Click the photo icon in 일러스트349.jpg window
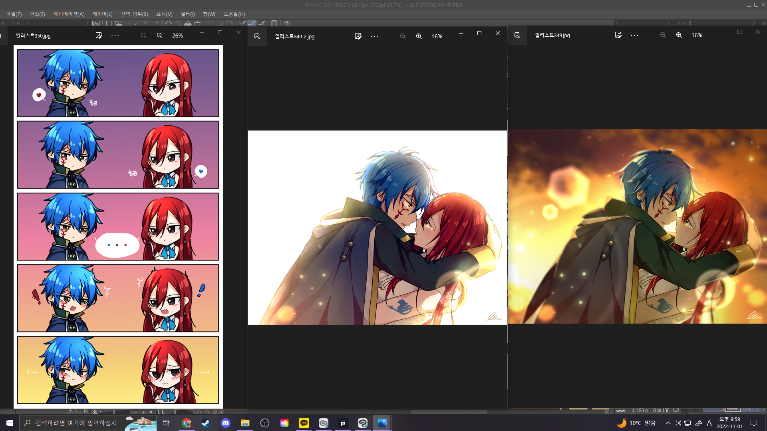 517,35
